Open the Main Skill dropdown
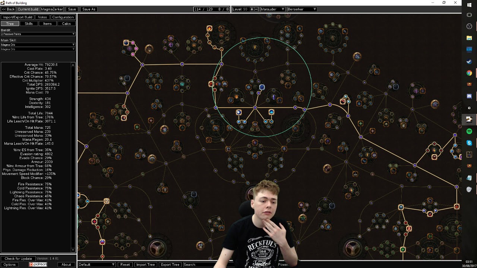 tap(38, 45)
